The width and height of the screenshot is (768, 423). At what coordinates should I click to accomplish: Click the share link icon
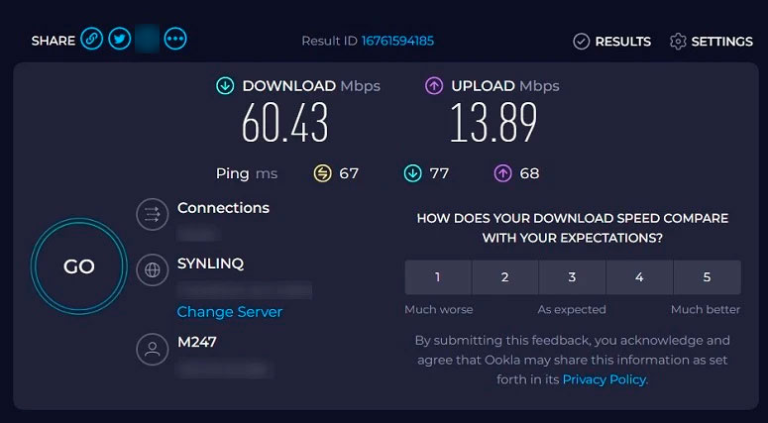(91, 40)
